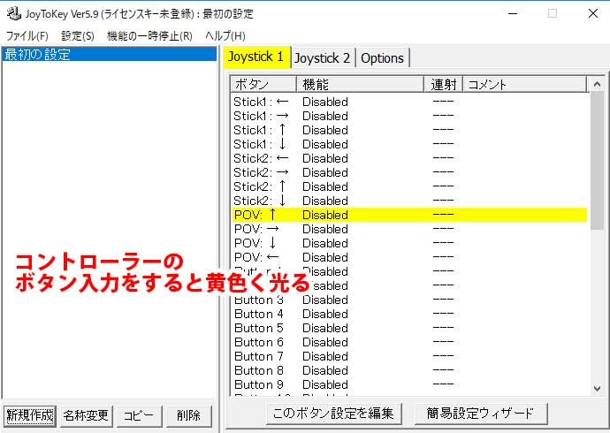Open the 設定(S) menu

78,36
